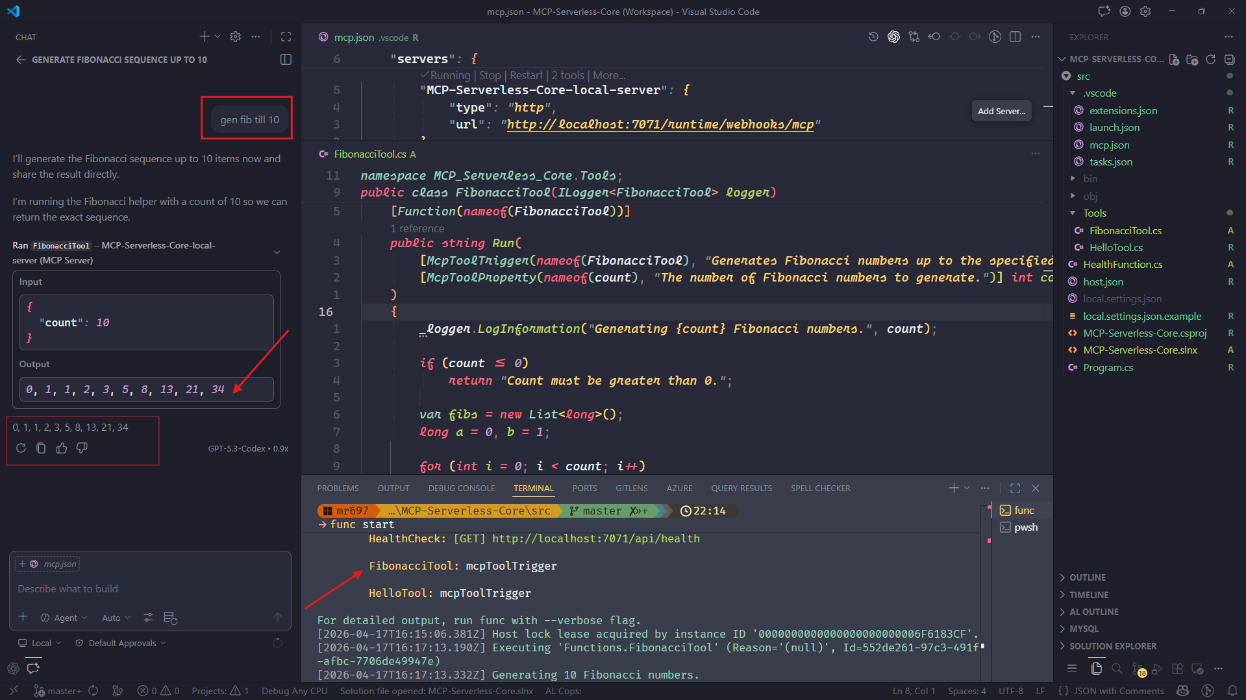Image resolution: width=1246 pixels, height=700 pixels.
Task: Maximize the terminal panel size
Action: coord(1015,488)
